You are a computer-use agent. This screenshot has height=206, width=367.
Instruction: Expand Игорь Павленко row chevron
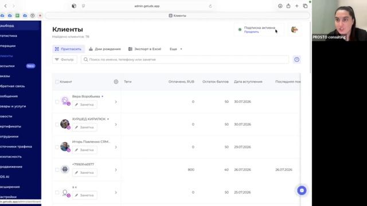pos(116,147)
